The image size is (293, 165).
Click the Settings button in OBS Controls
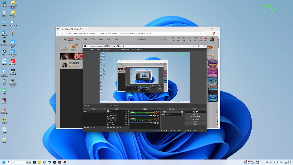[x=195, y=122]
